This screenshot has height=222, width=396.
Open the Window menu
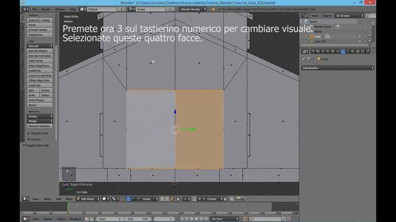[x=60, y=9]
